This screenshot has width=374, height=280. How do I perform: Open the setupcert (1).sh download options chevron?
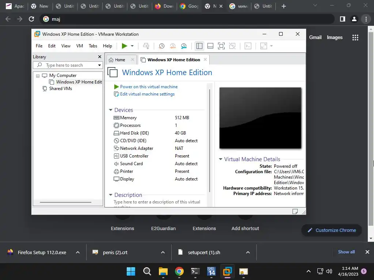pyautogui.click(x=248, y=252)
